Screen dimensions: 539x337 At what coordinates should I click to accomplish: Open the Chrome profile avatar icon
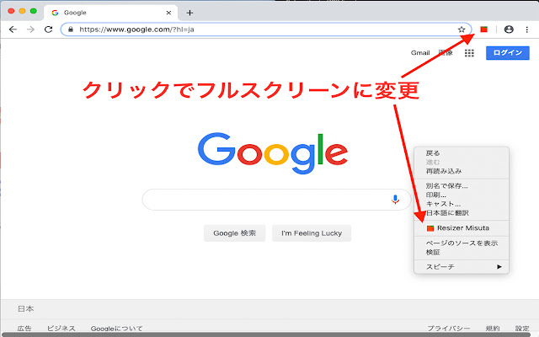[509, 29]
